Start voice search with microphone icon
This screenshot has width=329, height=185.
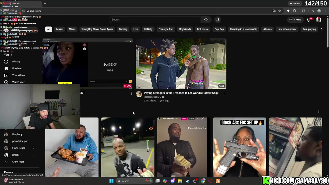(218, 20)
